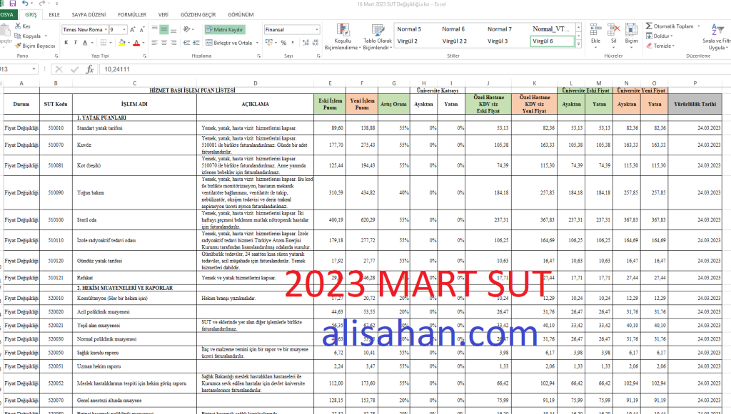
Task: Expand the Times New Roman font dropdown
Action: pyautogui.click(x=105, y=30)
